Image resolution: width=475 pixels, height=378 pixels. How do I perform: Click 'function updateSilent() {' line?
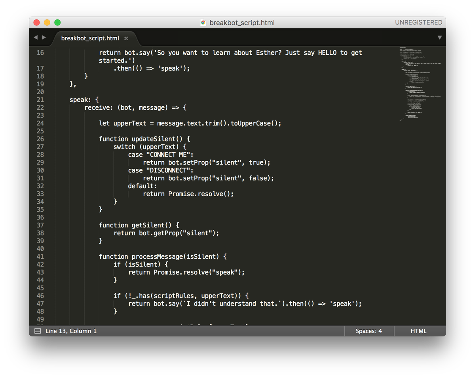pyautogui.click(x=145, y=139)
